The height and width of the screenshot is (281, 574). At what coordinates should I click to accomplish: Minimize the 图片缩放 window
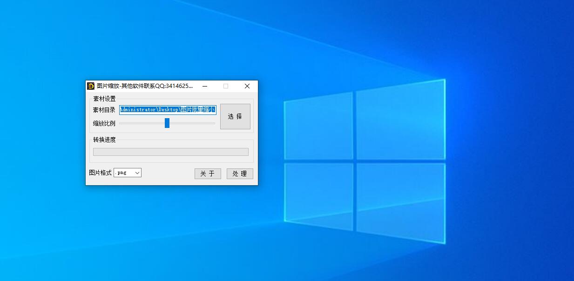click(x=204, y=86)
